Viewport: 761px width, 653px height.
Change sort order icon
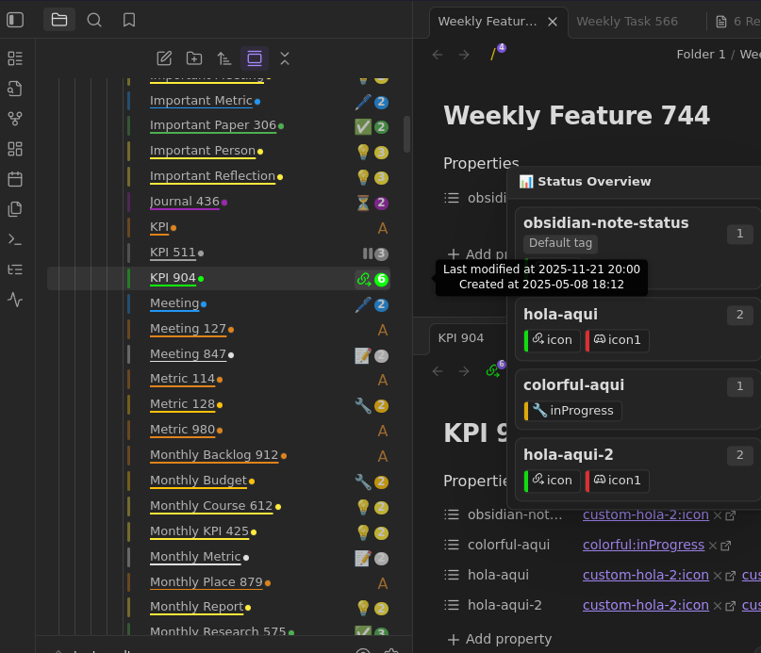click(x=224, y=58)
